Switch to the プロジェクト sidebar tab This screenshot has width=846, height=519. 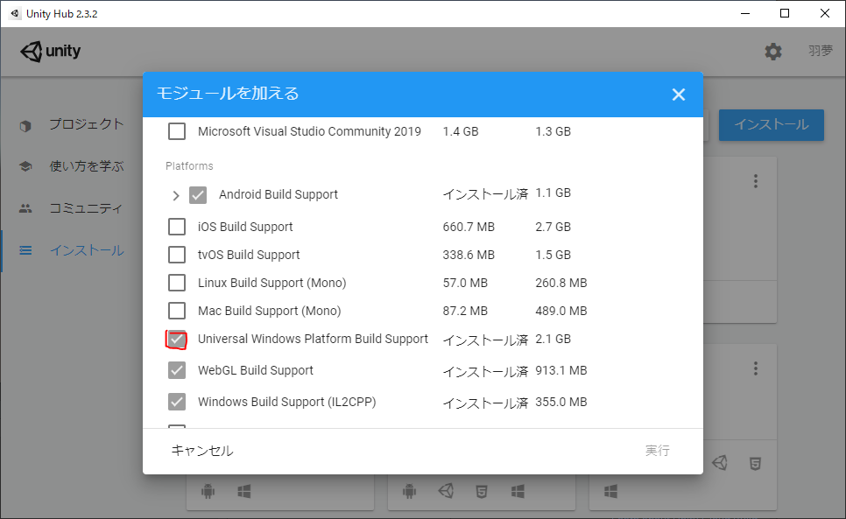click(x=83, y=123)
